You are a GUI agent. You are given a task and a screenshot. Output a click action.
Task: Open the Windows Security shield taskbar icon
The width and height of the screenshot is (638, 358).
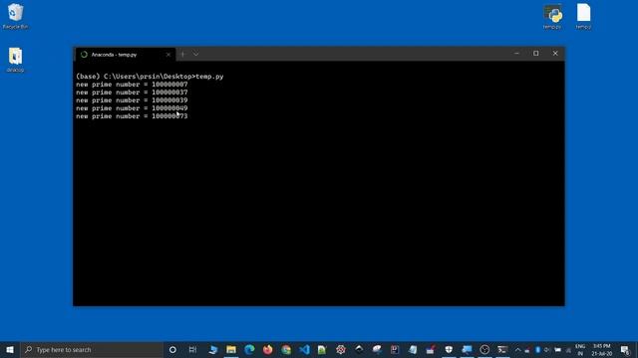(x=449, y=349)
